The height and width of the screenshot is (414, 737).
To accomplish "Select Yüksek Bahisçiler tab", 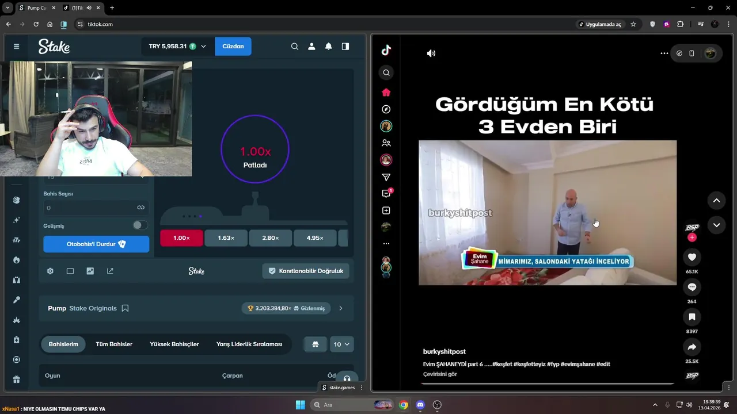I will [x=174, y=344].
